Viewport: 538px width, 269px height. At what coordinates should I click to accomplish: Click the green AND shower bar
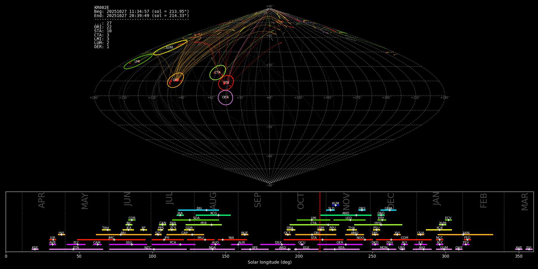pos(346,215)
